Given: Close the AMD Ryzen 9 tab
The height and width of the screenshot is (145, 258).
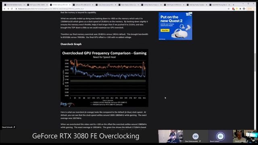Looking at the screenshot, I should point(184,5).
